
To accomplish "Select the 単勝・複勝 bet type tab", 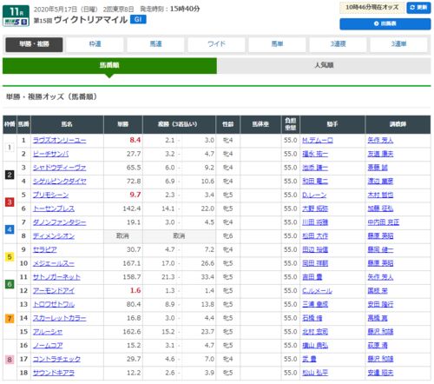I will (x=34, y=44).
